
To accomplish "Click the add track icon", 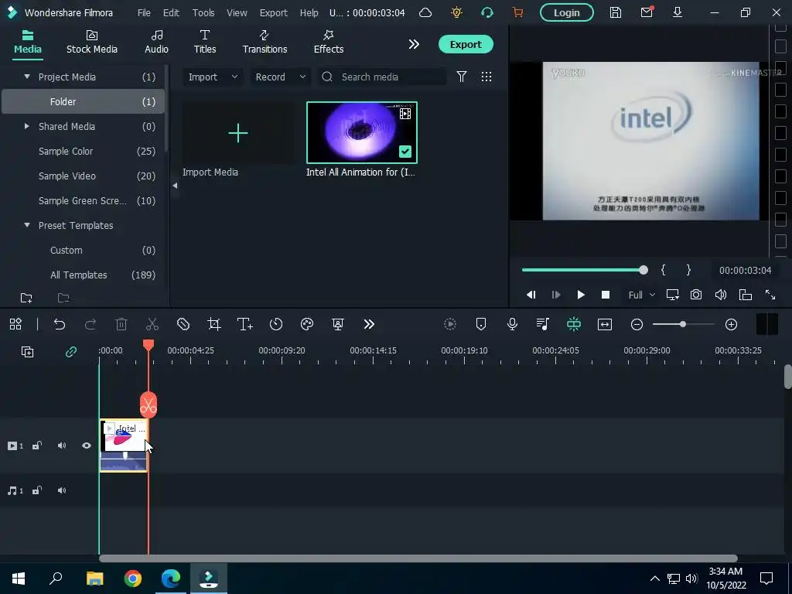I will (x=27, y=352).
